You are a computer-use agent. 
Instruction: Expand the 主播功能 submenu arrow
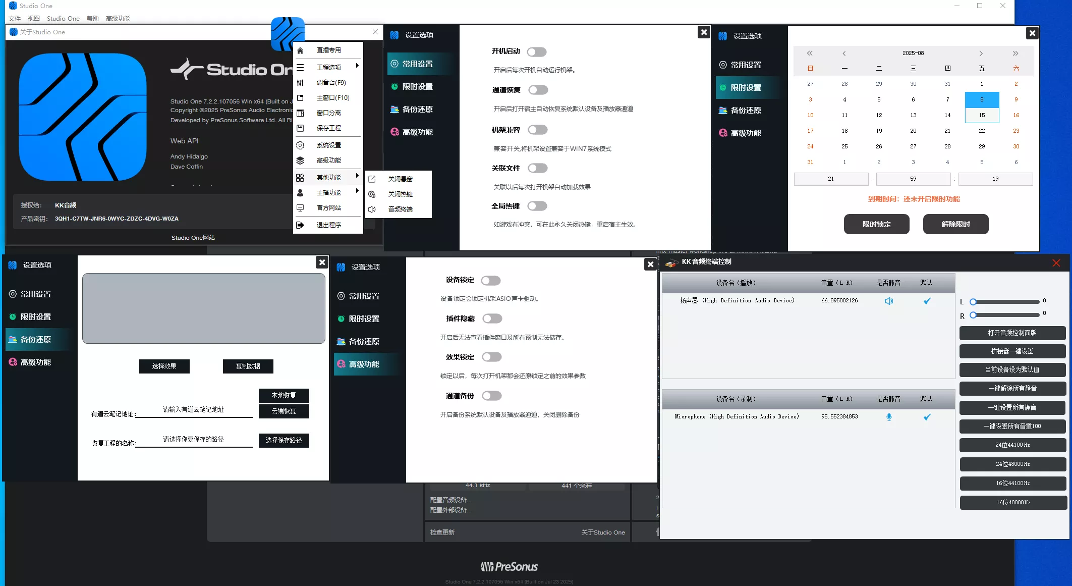point(357,191)
